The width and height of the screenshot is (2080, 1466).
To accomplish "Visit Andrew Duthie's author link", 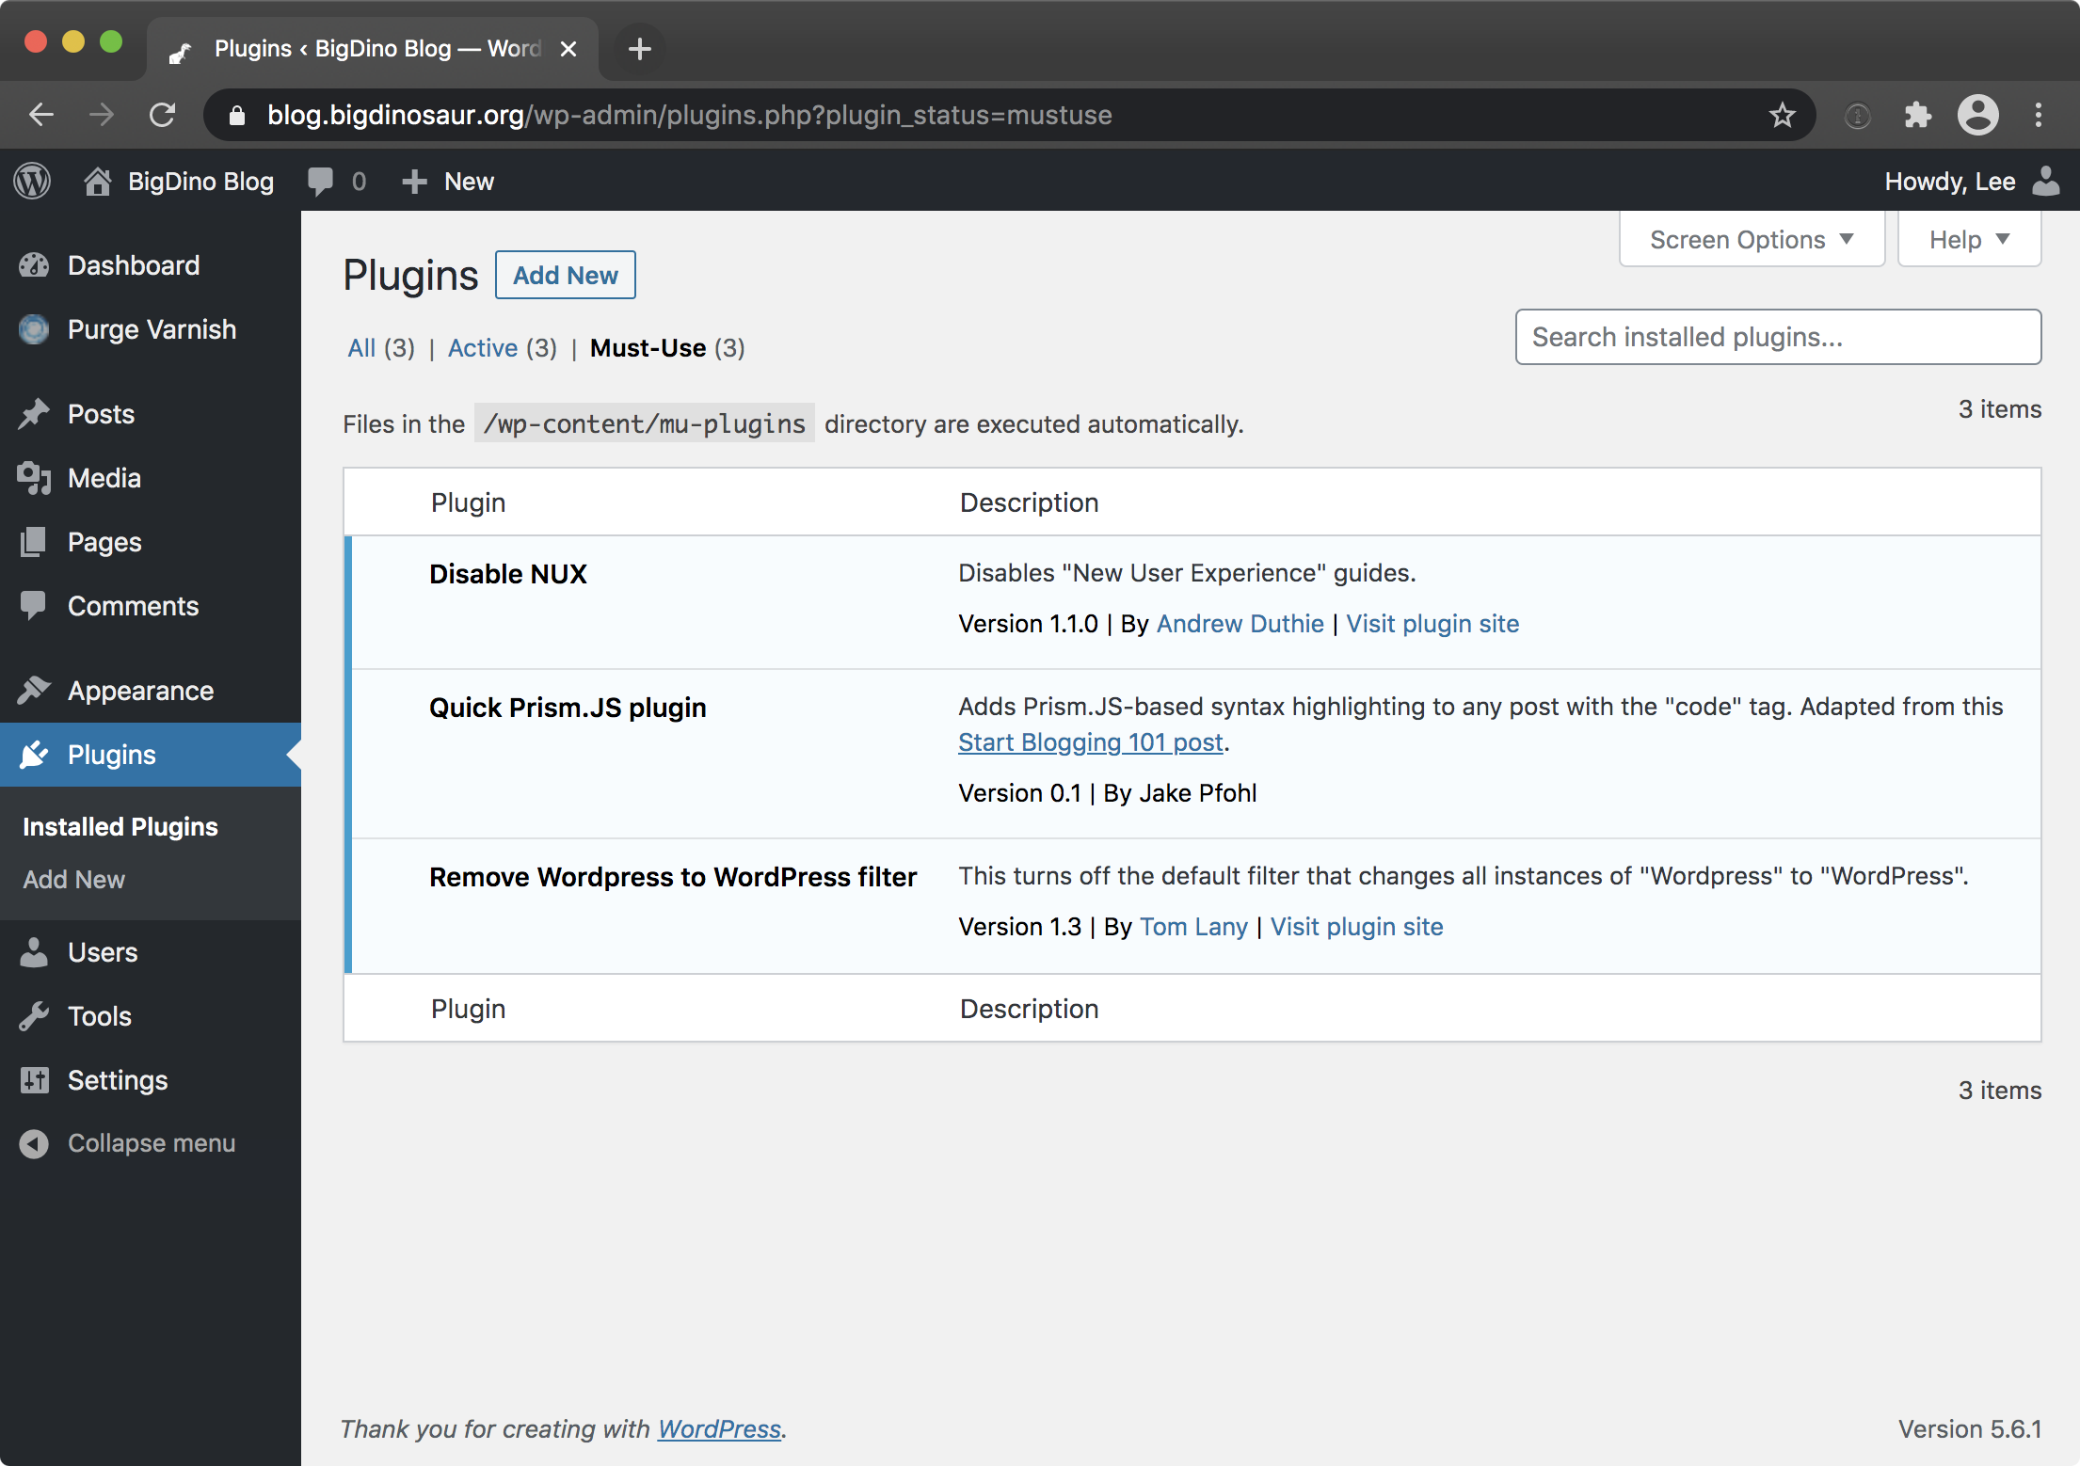I will click(x=1240, y=624).
